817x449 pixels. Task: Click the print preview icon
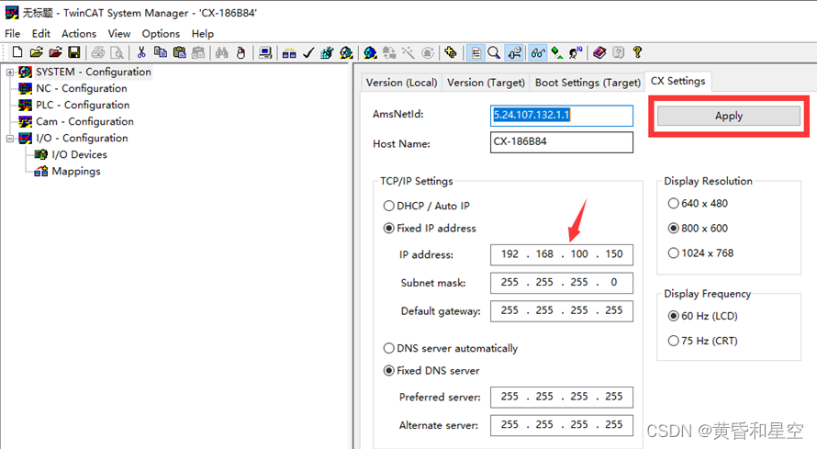point(118,52)
